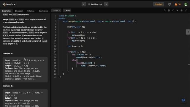Click the 'class Solution {' code line
Screen dimensions: 190x107
(x=67, y=16)
